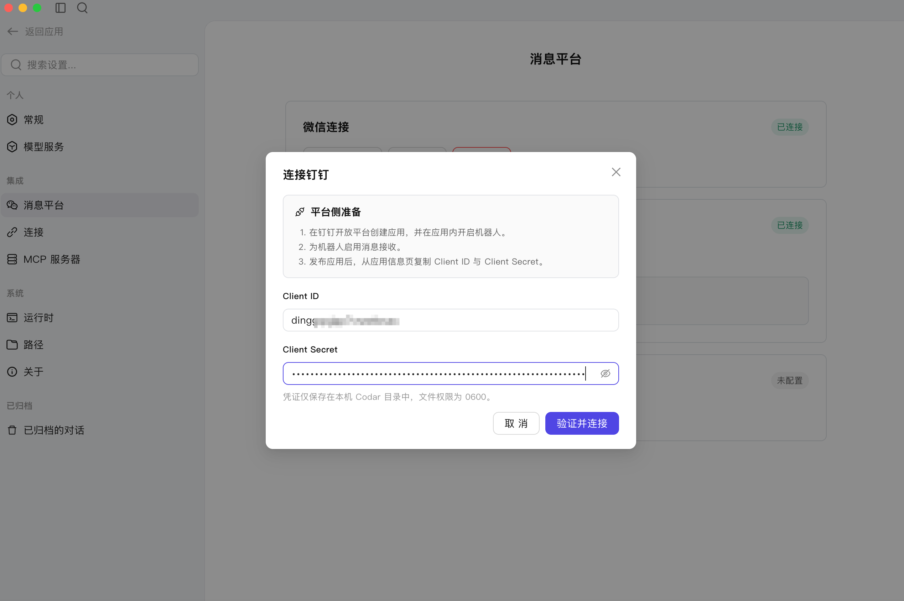904x601 pixels.
Task: Click the 连接钉钉 dialog title
Action: [306, 175]
